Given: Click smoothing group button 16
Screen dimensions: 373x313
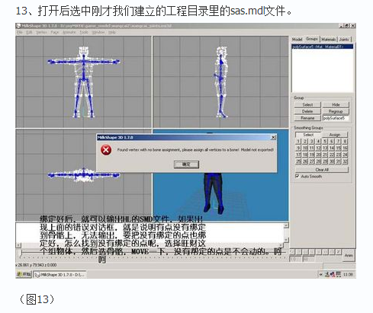Looking at the screenshot, I should pyautogui.click(x=345, y=148).
